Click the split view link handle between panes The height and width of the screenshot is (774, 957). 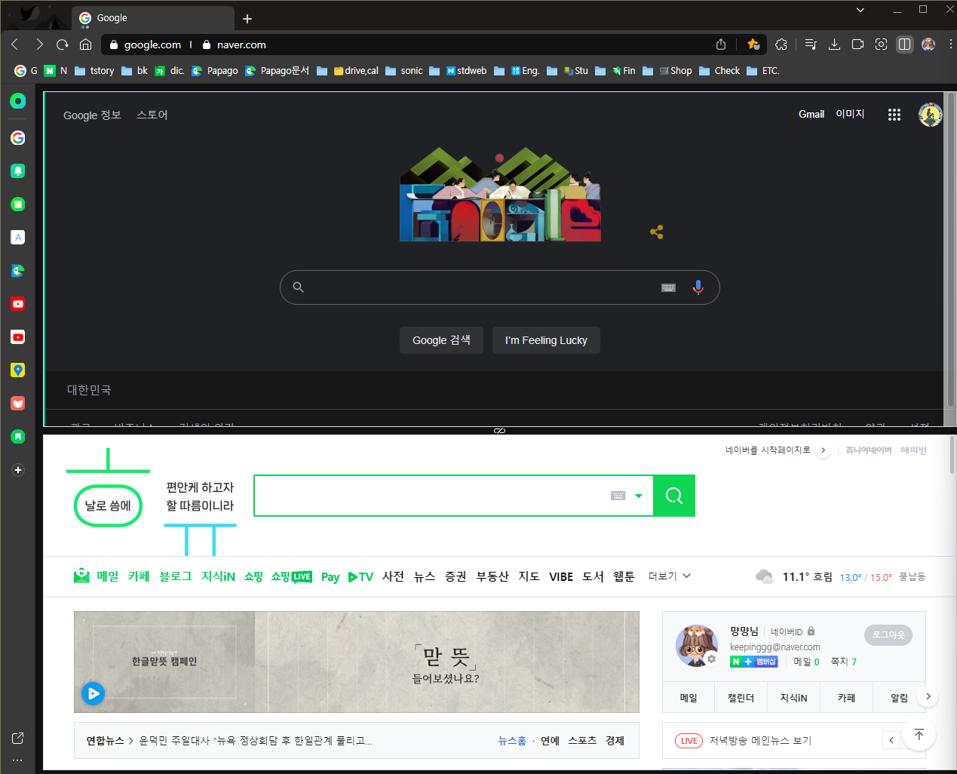(x=499, y=431)
